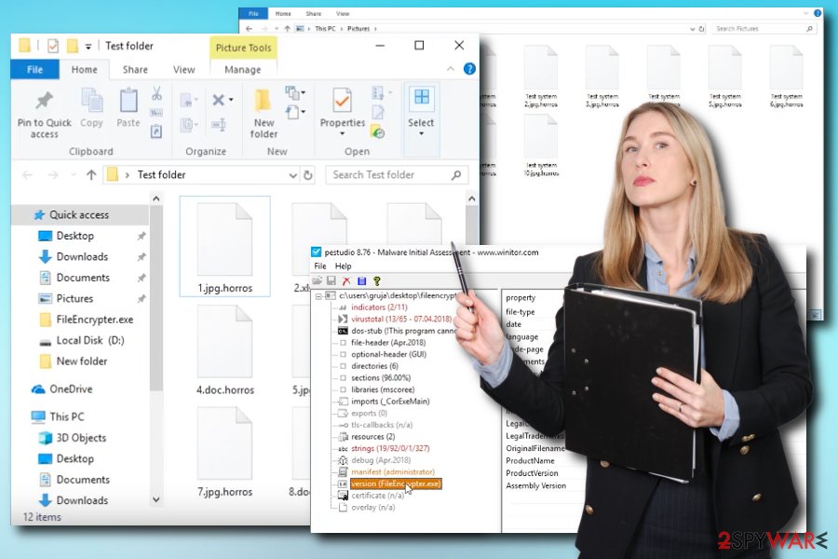Select imports (_CorExeMain) in pestudio
This screenshot has height=559, width=838.
coord(390,402)
